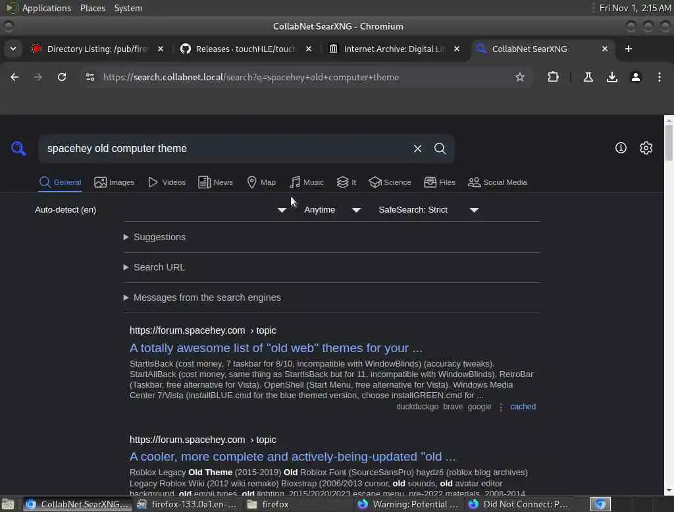Open the Places menu
Image resolution: width=674 pixels, height=512 pixels.
coord(92,8)
